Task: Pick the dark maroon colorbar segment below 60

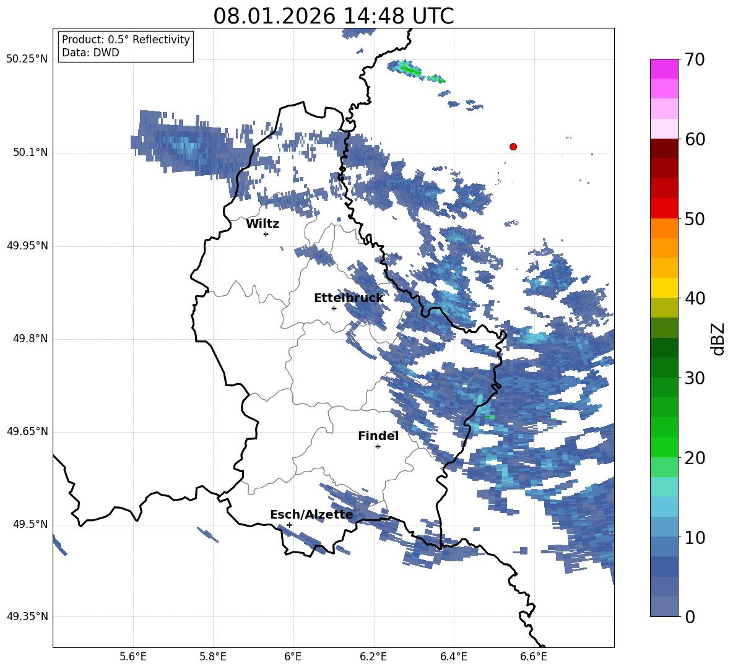Action: 664,149
